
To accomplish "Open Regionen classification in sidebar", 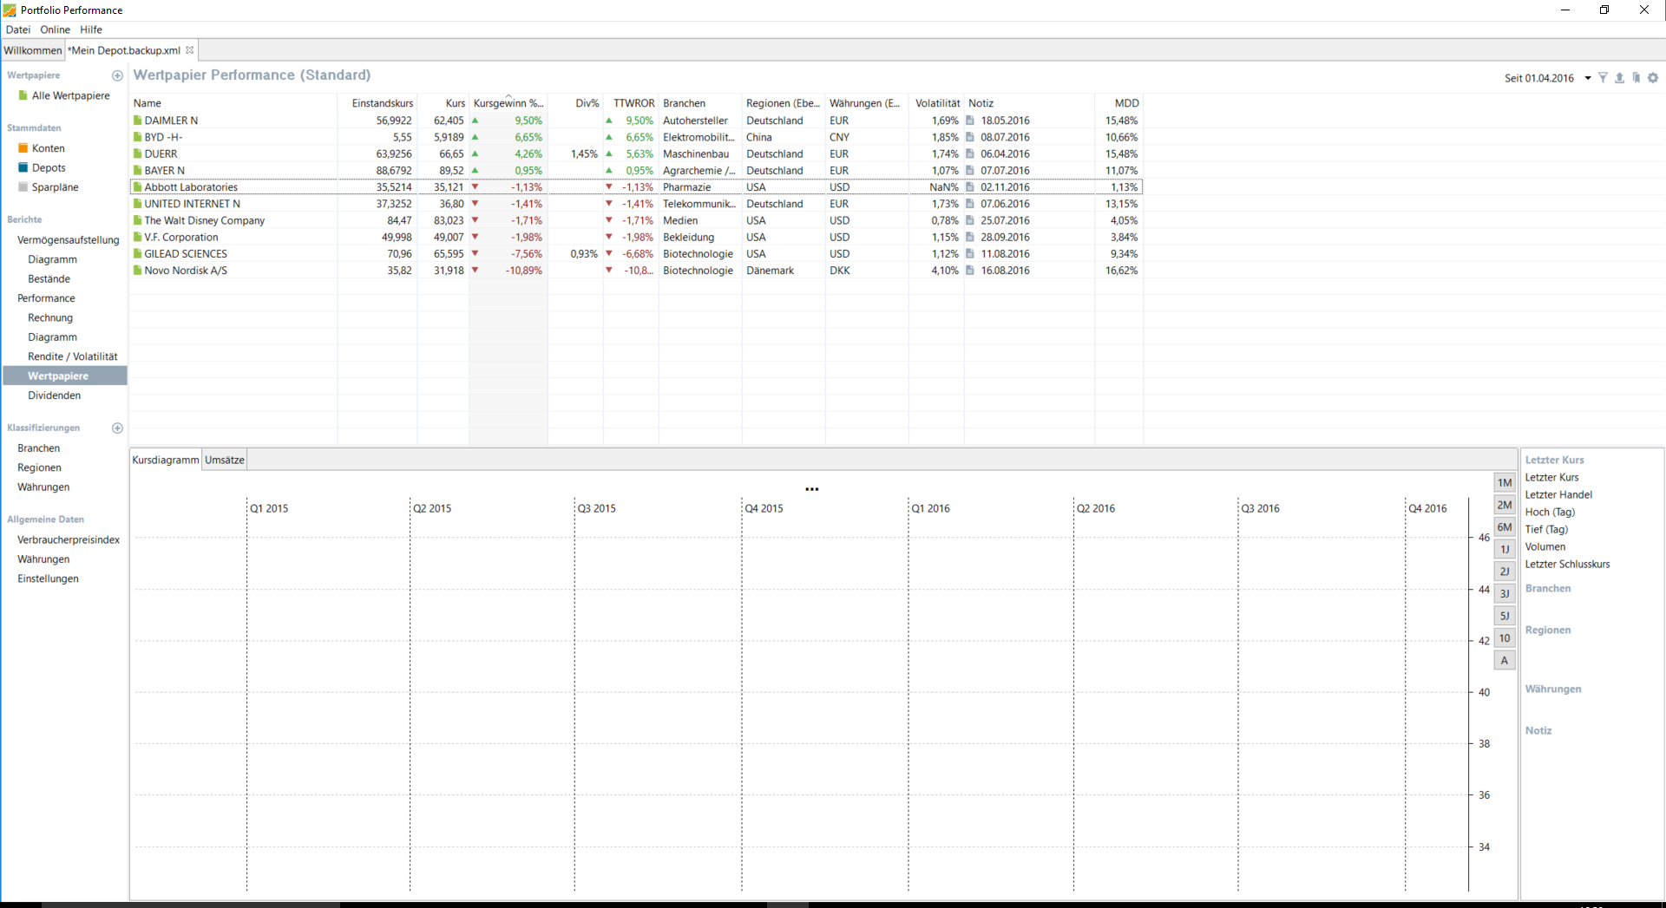I will [40, 467].
